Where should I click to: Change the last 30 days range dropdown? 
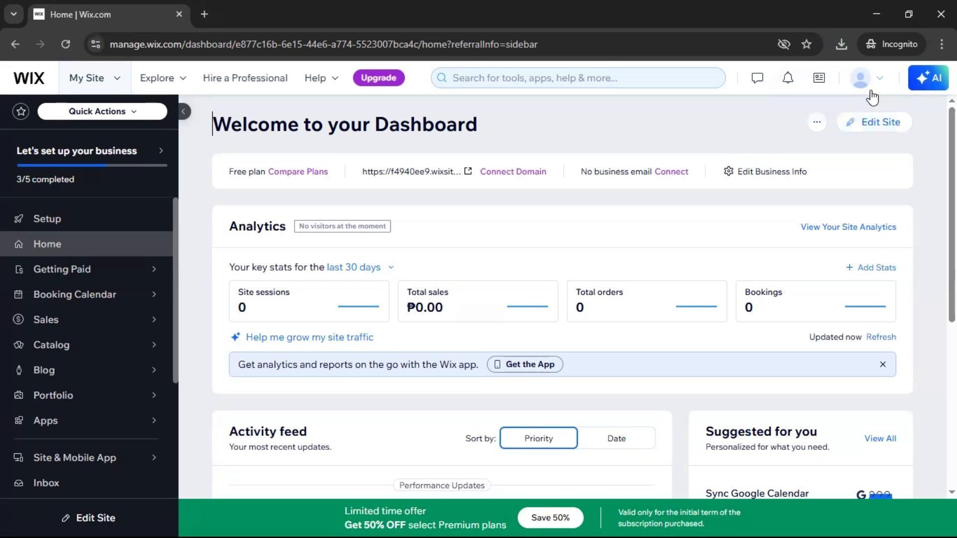coord(360,268)
